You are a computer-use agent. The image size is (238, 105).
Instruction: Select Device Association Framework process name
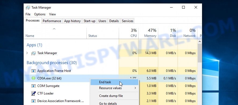(60, 101)
